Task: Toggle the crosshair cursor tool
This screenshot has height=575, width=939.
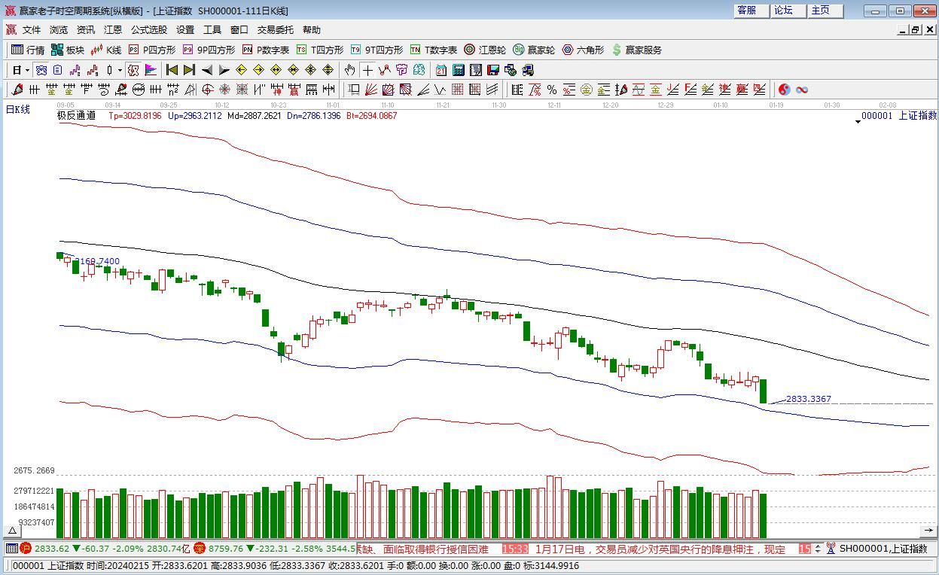Action: tap(367, 70)
